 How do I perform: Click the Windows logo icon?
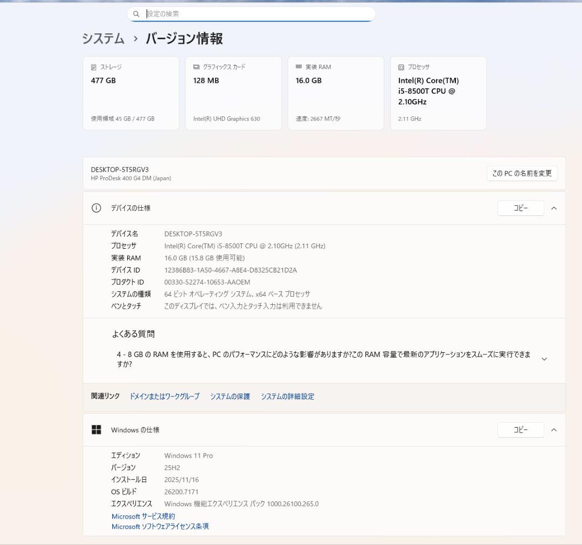[96, 430]
